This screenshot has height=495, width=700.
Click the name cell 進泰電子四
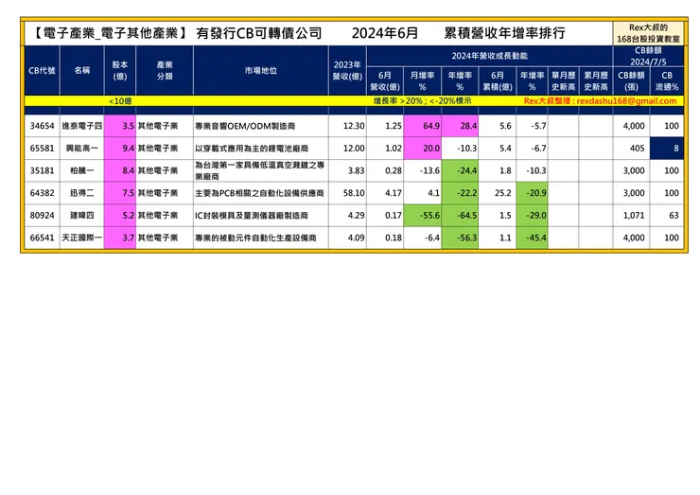pyautogui.click(x=81, y=126)
